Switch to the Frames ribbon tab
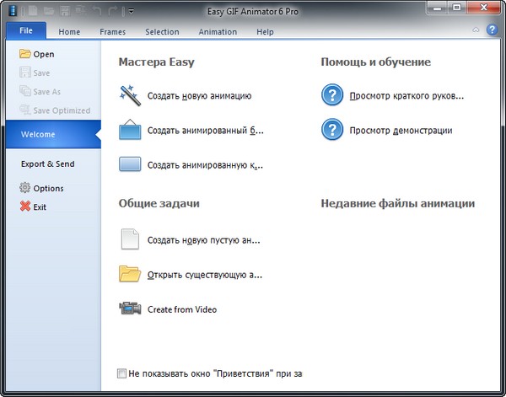The image size is (506, 397). 113,32
